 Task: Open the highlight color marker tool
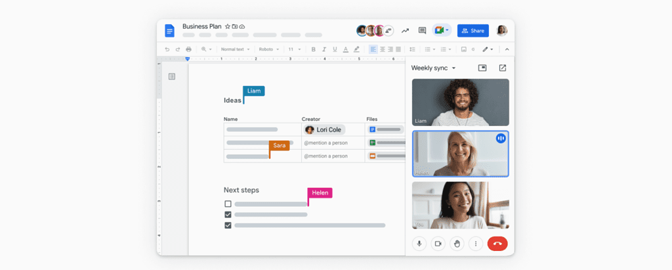[356, 49]
